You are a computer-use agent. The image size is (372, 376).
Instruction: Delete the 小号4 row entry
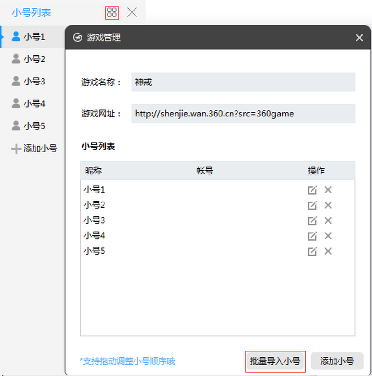point(328,236)
